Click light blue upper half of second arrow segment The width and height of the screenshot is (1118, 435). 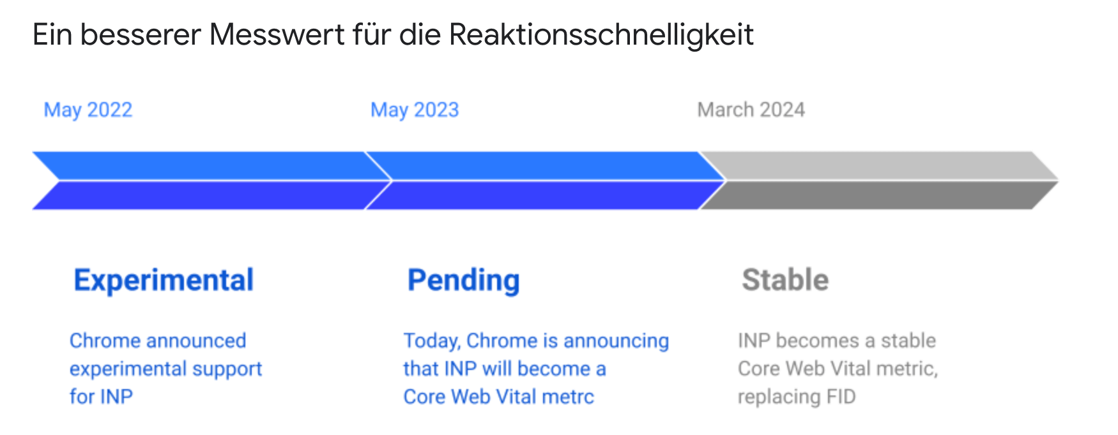click(543, 166)
